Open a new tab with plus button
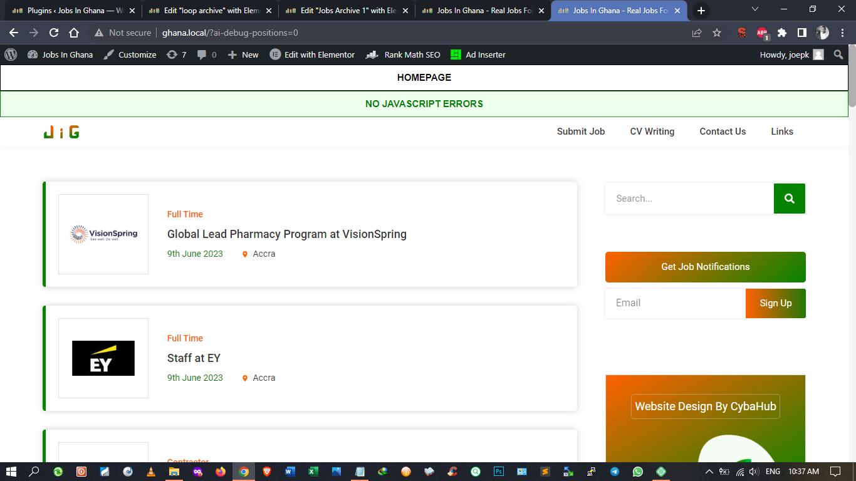 coord(701,11)
